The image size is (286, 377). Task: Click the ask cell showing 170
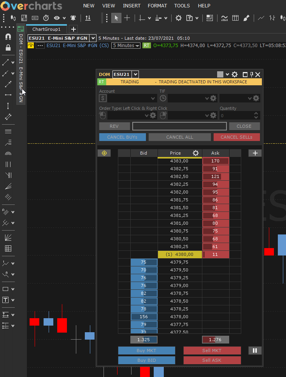pos(216,161)
